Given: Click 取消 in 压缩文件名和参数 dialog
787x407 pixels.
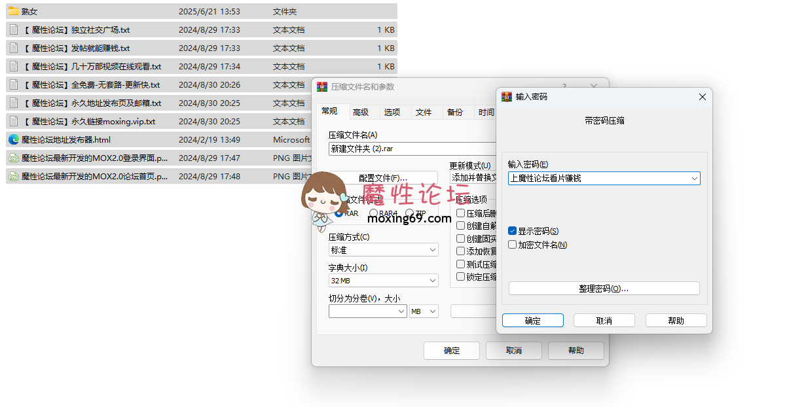Looking at the screenshot, I should click(x=514, y=351).
